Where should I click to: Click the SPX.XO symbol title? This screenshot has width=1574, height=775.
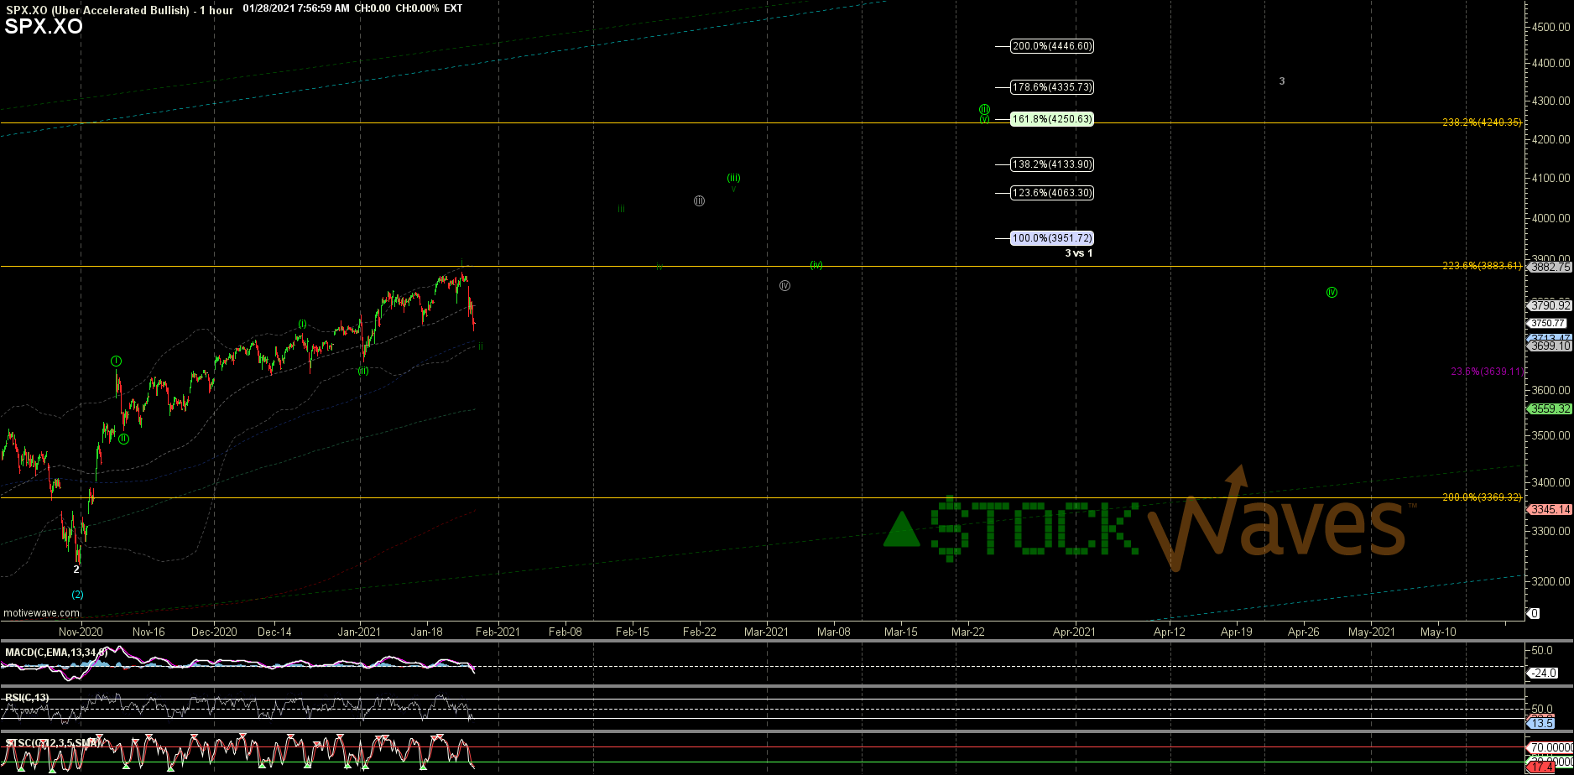44,27
